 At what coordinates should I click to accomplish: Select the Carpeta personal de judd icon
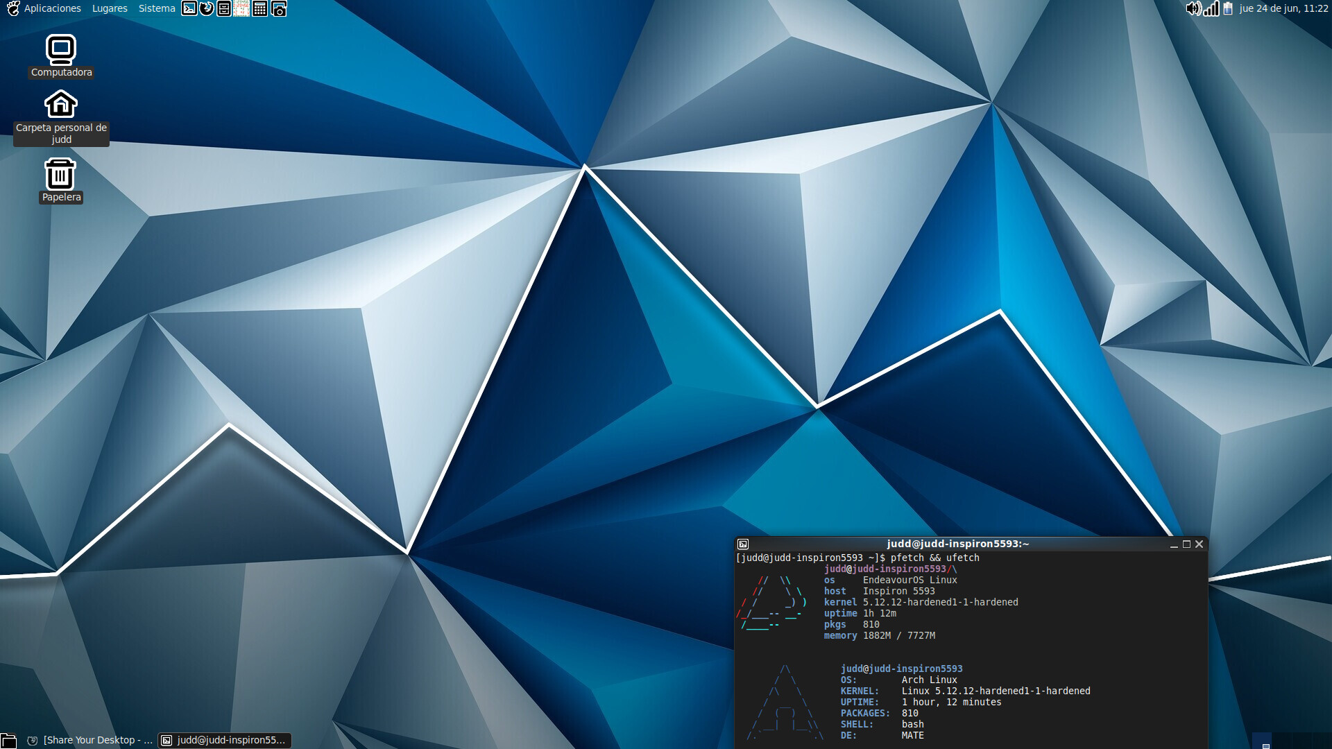tap(61, 117)
